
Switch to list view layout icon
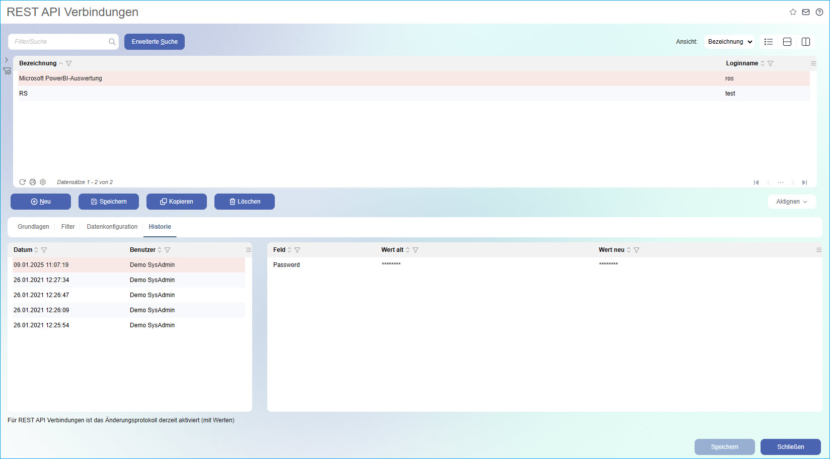click(x=769, y=42)
